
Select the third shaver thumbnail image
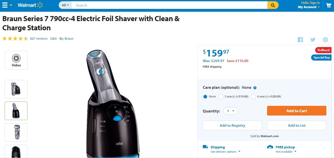16,132
